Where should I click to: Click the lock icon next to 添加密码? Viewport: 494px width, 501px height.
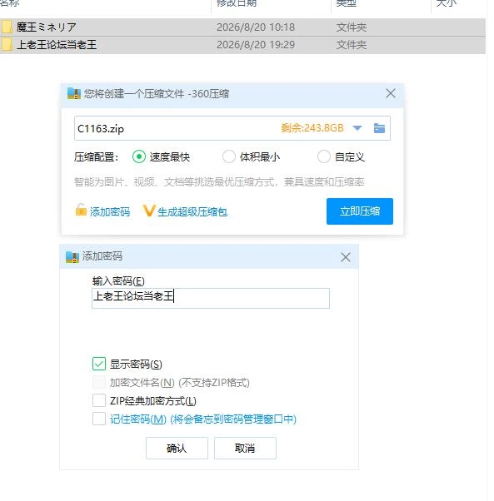(81, 211)
